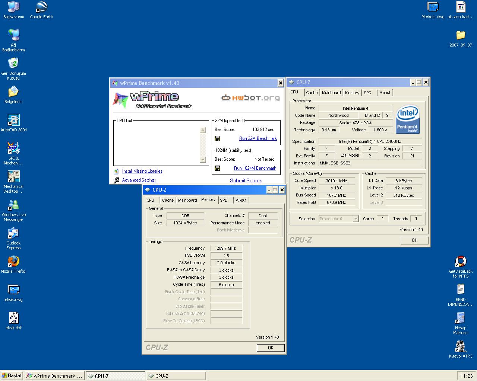Open eksik.dwg file icon

pyautogui.click(x=13, y=292)
